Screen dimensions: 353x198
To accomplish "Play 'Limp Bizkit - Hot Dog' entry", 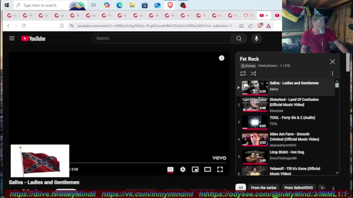I will tap(286, 157).
